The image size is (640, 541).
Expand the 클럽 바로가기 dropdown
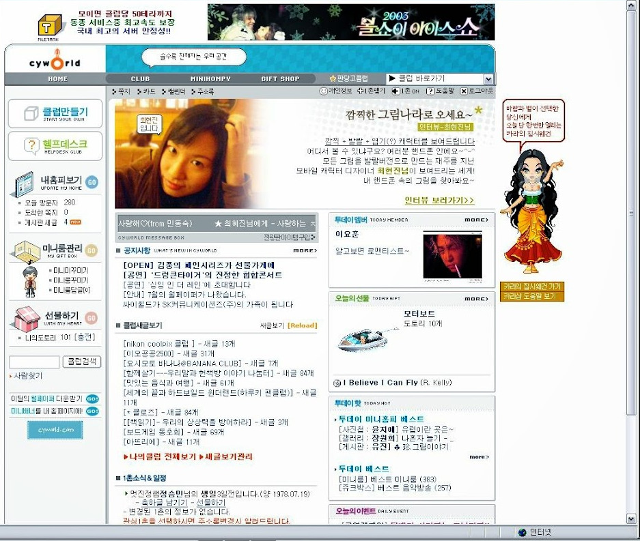(488, 78)
